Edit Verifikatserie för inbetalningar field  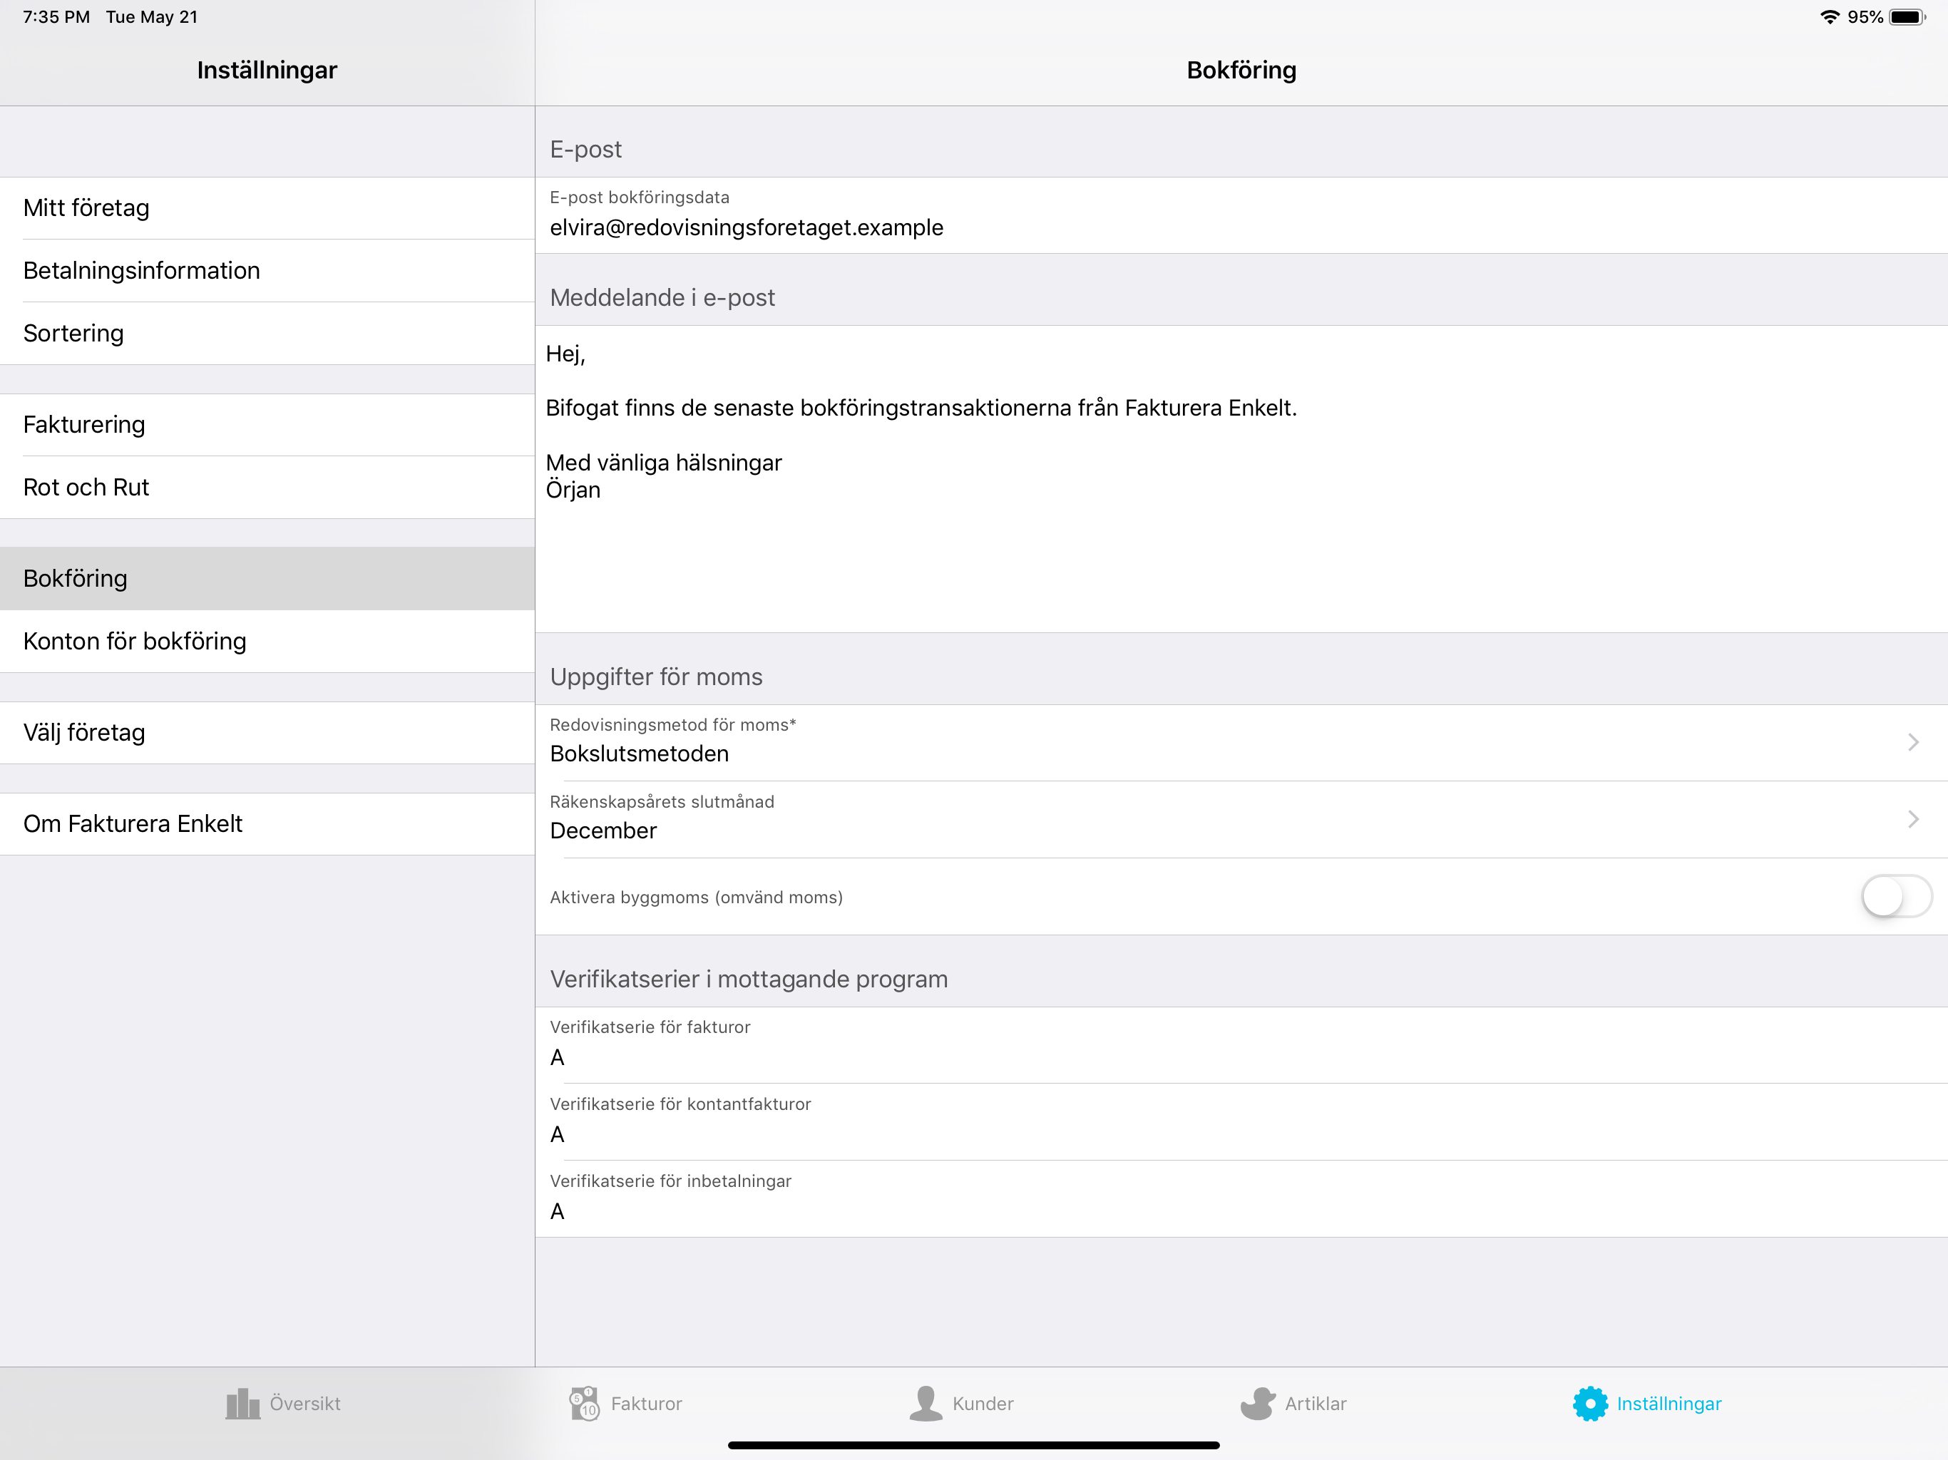[1241, 1198]
